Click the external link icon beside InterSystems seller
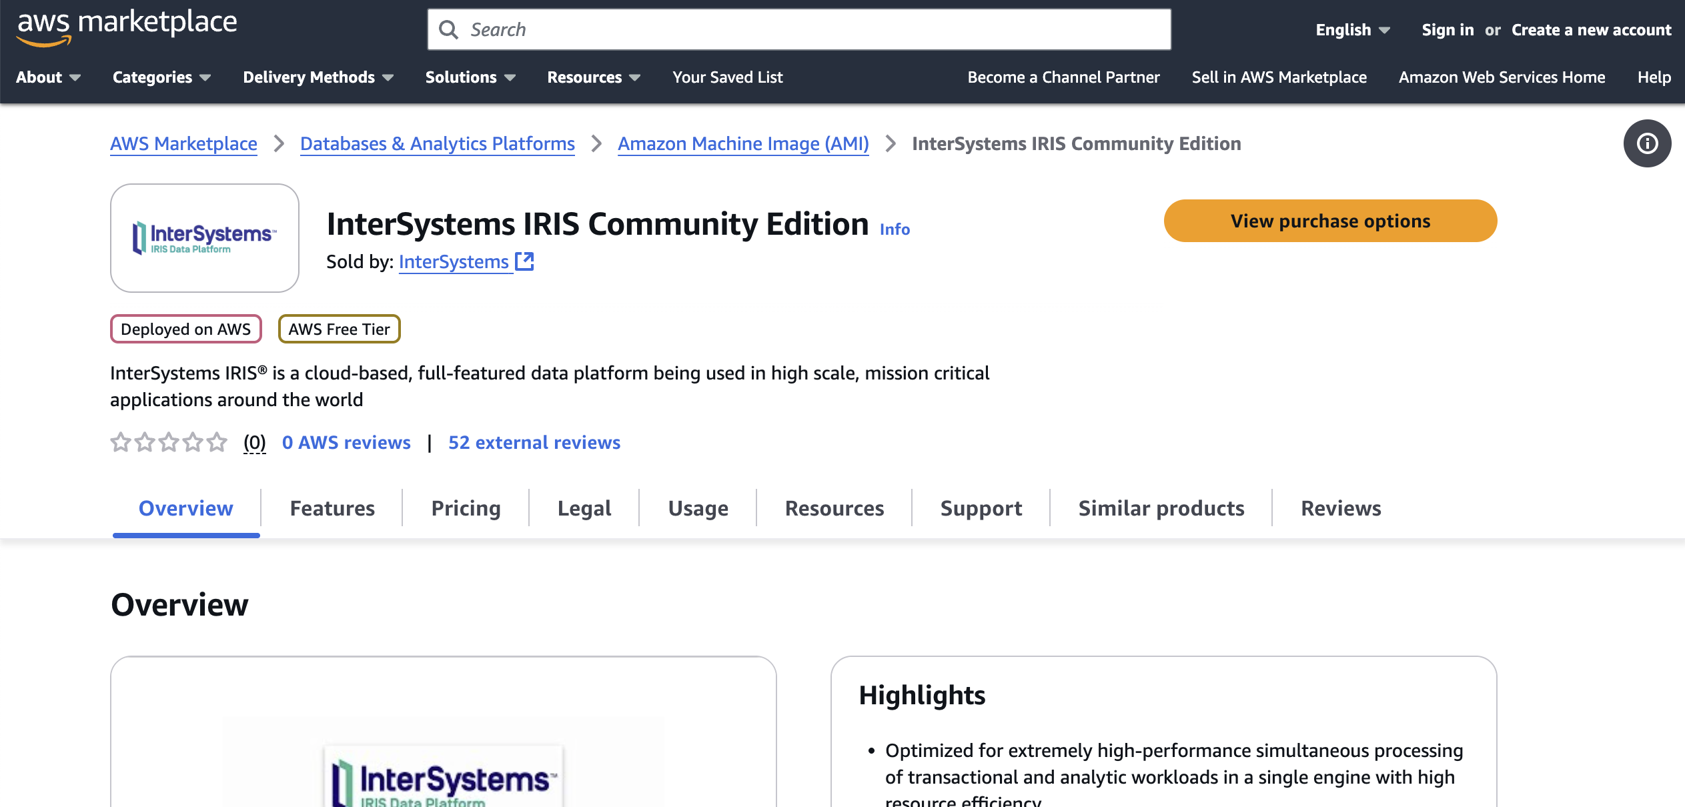The image size is (1685, 807). tap(524, 261)
